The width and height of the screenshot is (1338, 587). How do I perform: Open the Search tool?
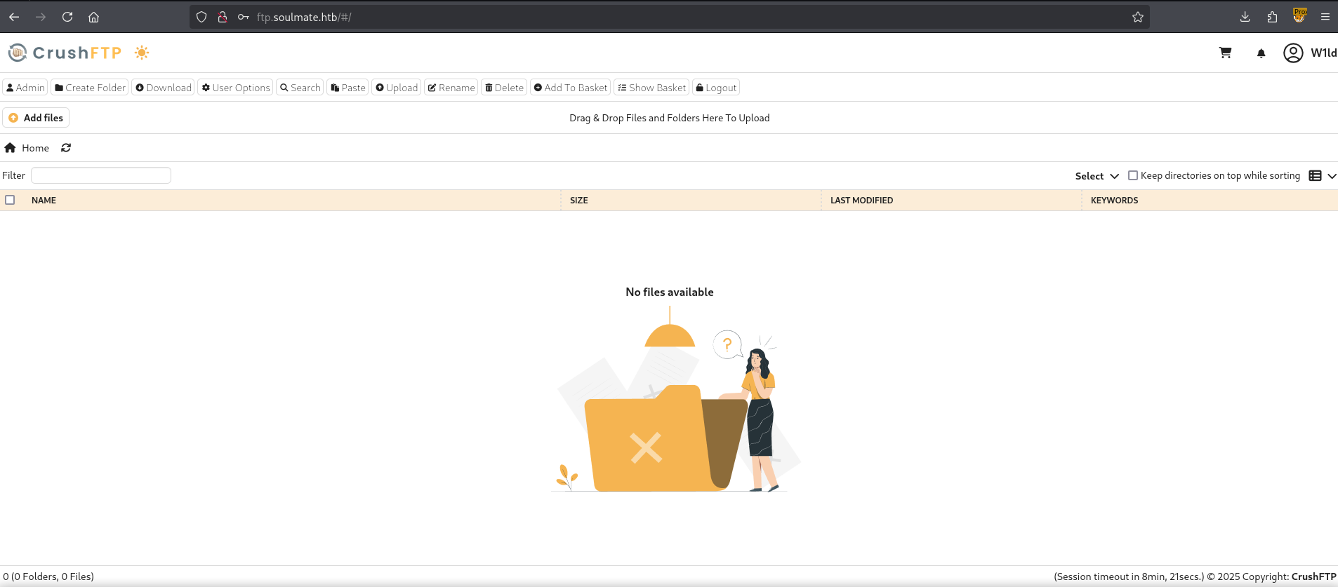pos(300,88)
